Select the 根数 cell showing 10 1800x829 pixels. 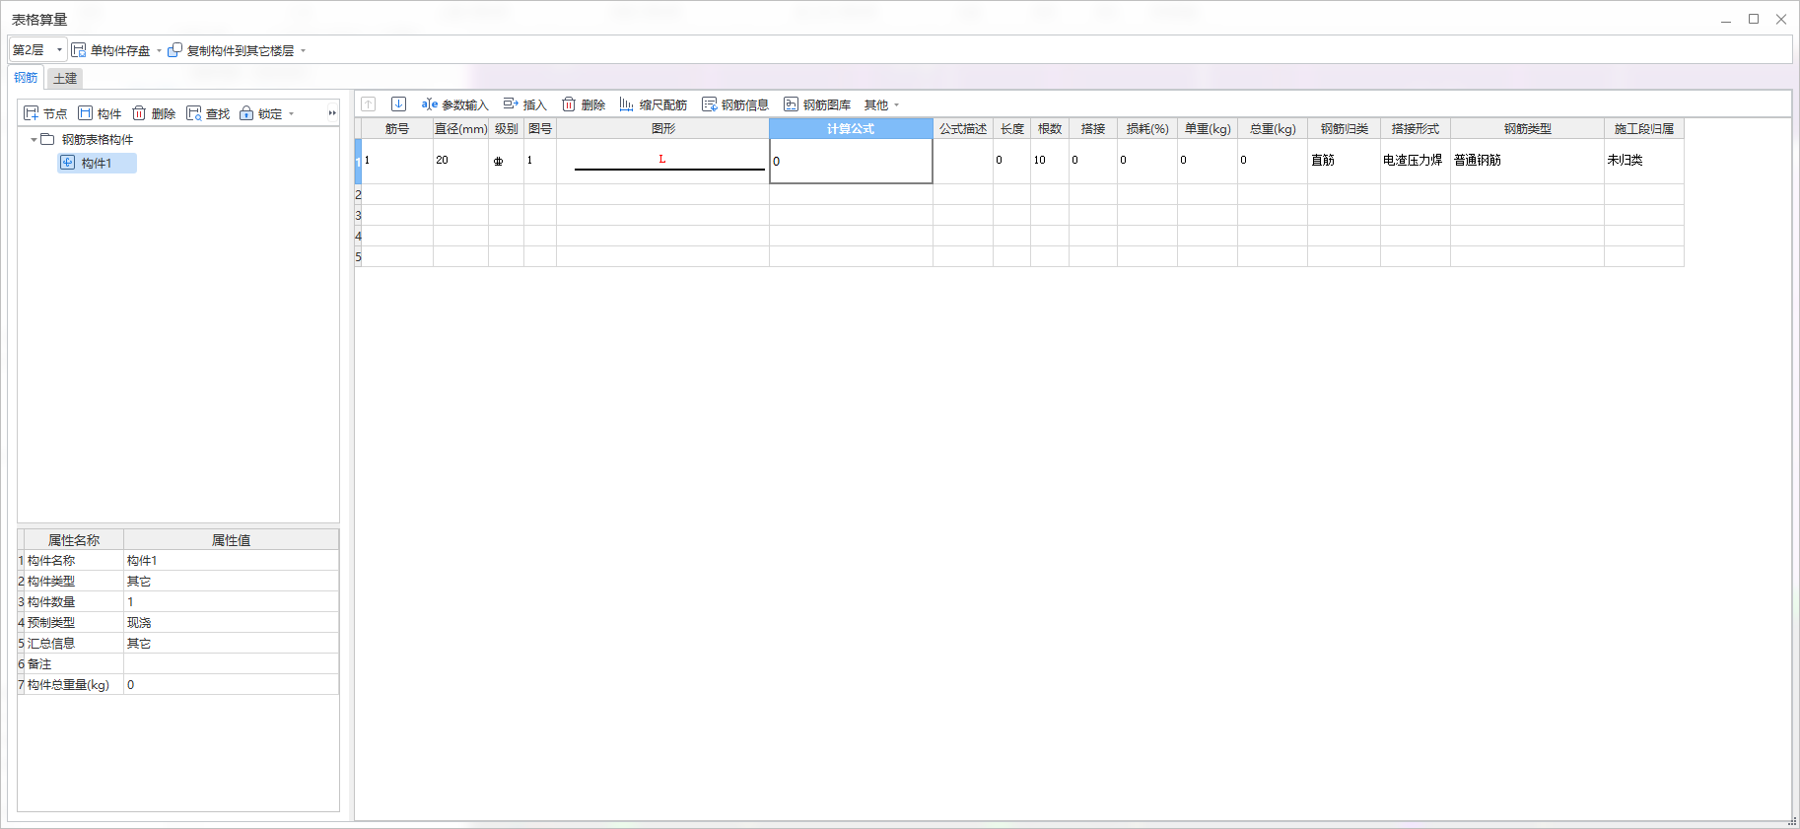click(x=1050, y=161)
